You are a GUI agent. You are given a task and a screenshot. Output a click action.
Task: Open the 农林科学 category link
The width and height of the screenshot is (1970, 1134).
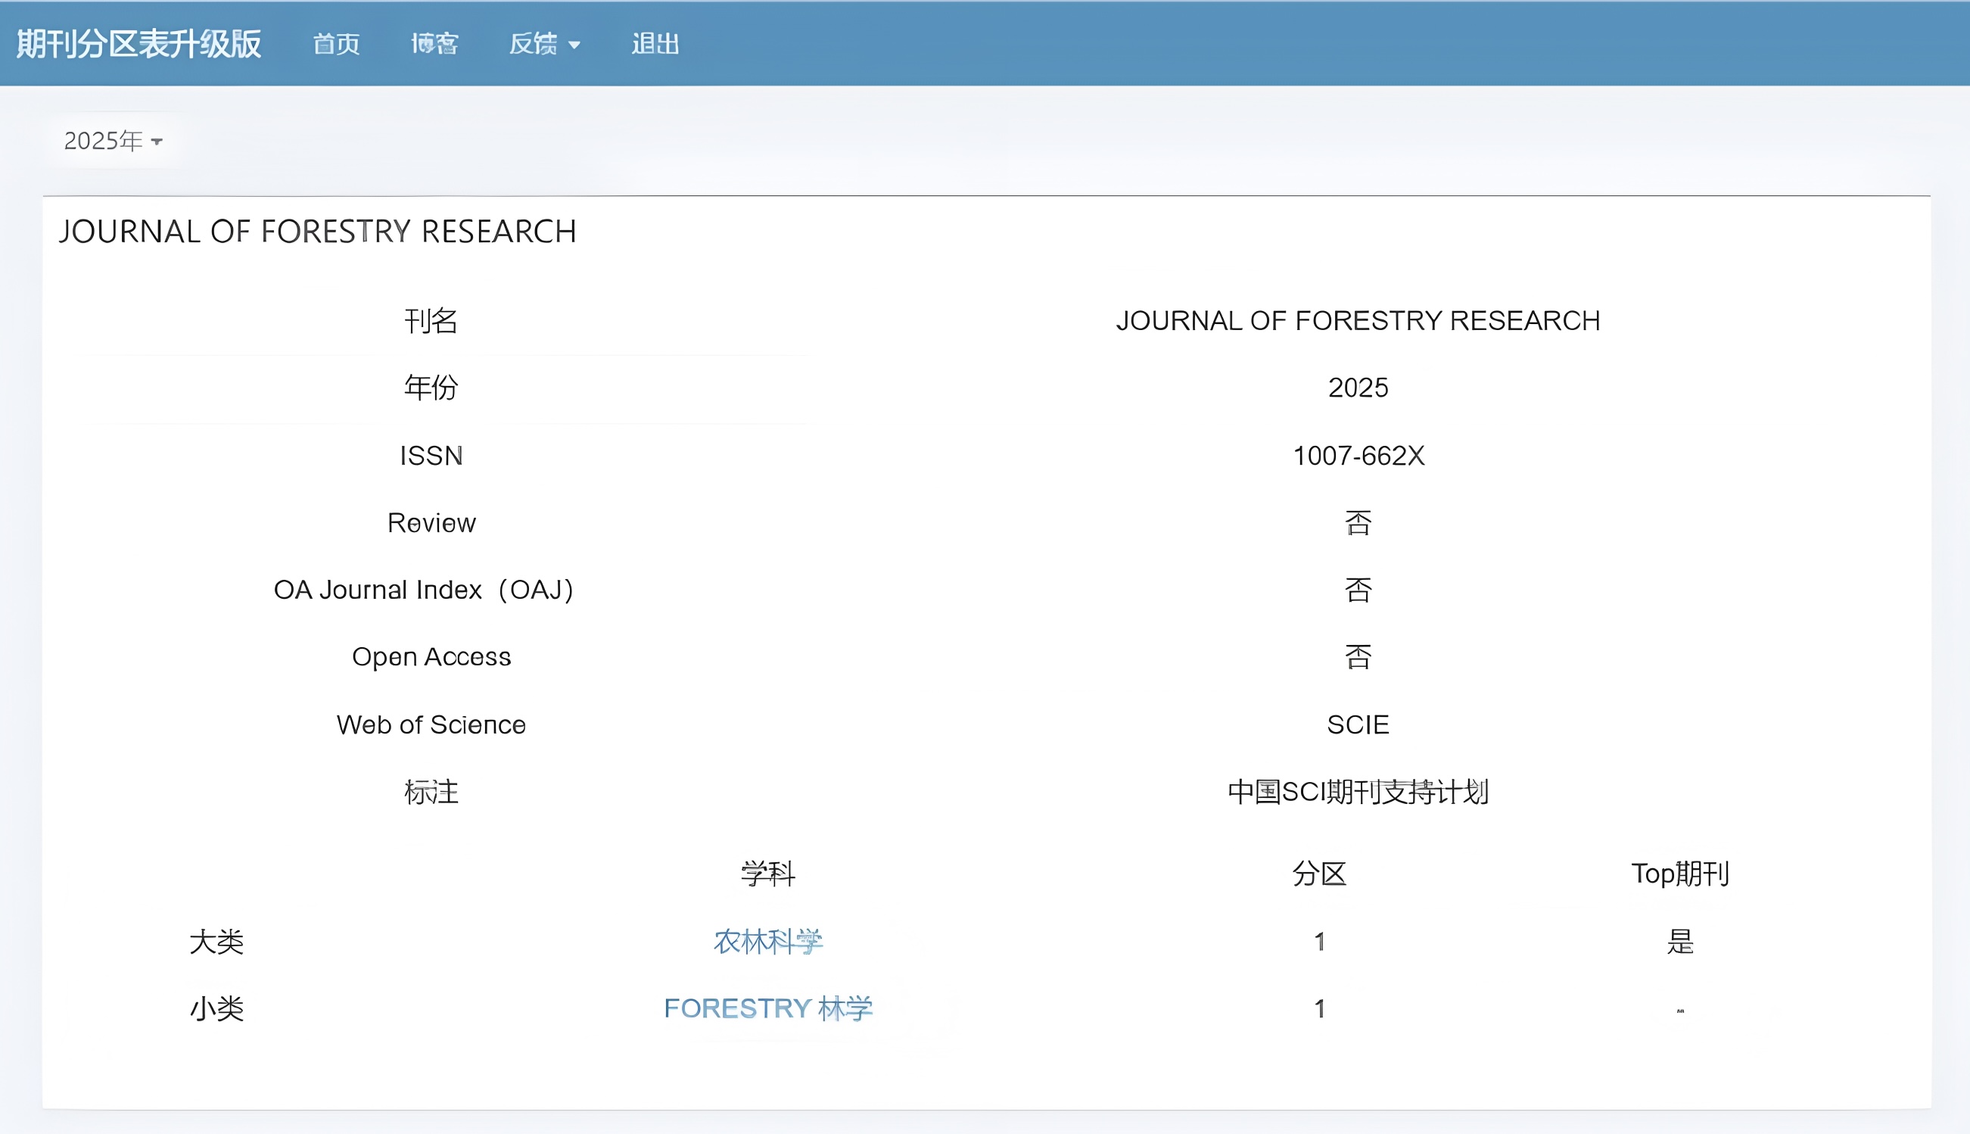pyautogui.click(x=767, y=942)
